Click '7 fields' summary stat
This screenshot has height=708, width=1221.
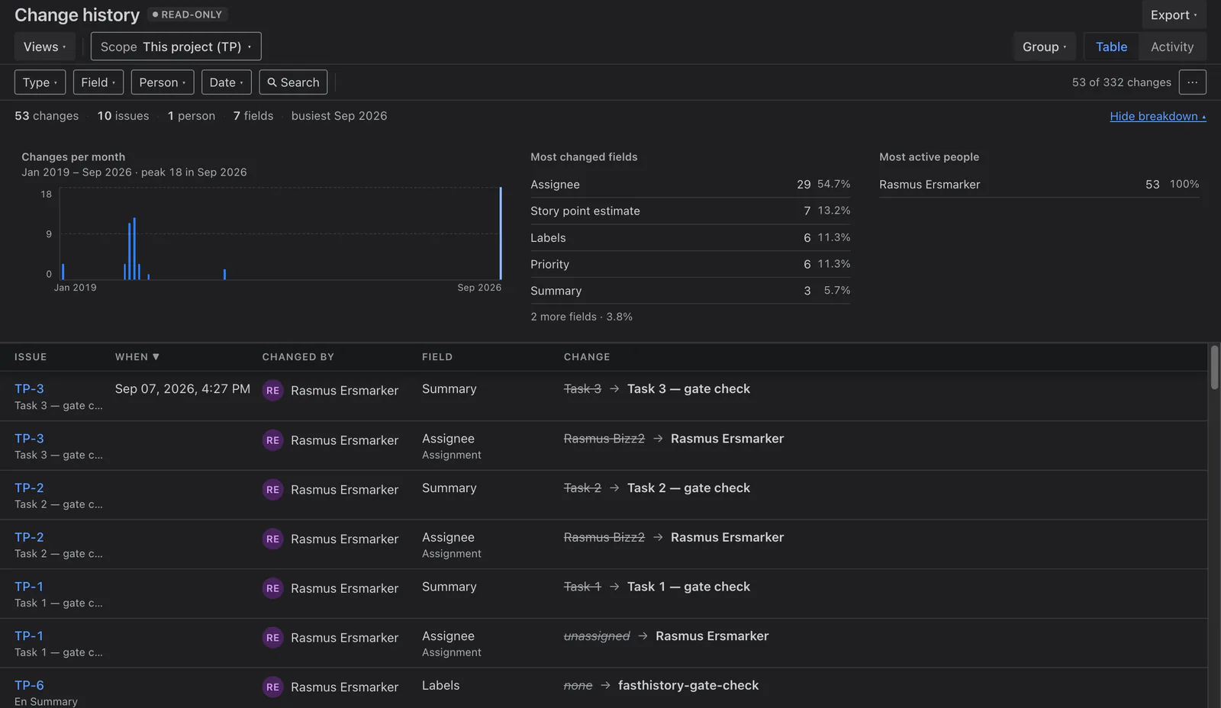253,116
